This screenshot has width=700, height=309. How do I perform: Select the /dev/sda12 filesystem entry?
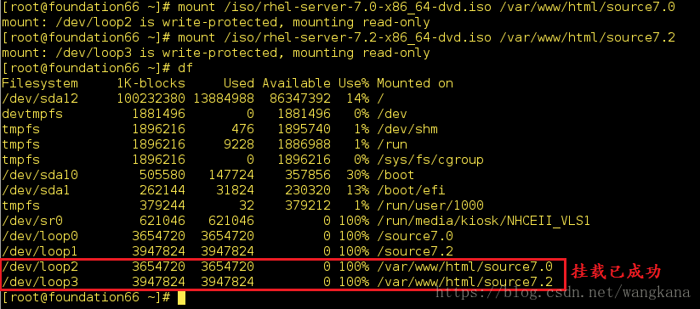pos(40,98)
